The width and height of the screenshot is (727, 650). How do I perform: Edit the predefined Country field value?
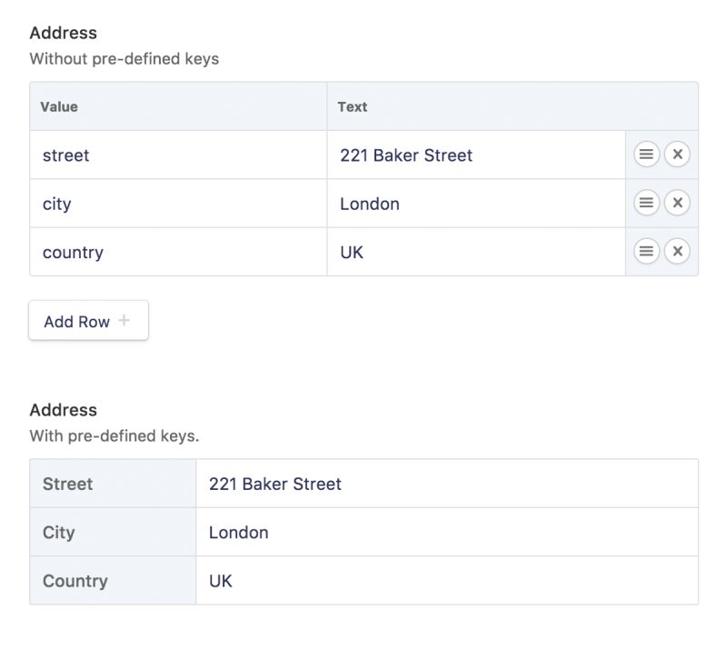[447, 580]
